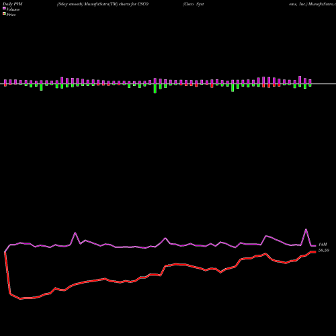Image resolution: width=336 pixels, height=336 pixels.
Task: Click the MunafaSutra charts for CSCO heading
Action: pos(103,4)
